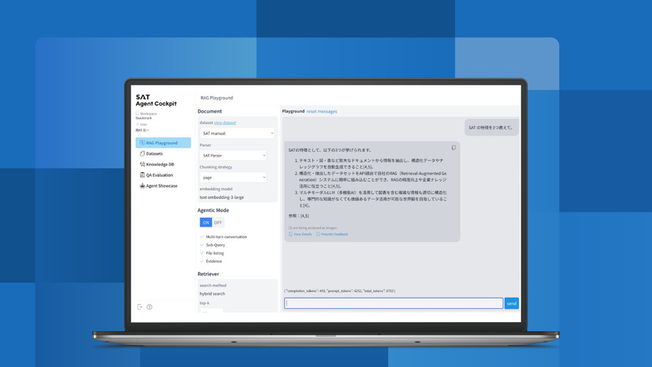Toggle File listing check

pyautogui.click(x=201, y=253)
